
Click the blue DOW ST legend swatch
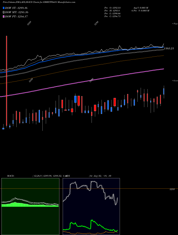[x=4, y=8]
